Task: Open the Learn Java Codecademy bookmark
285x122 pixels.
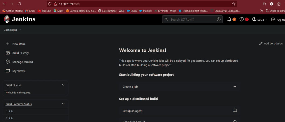Action: tap(225, 11)
